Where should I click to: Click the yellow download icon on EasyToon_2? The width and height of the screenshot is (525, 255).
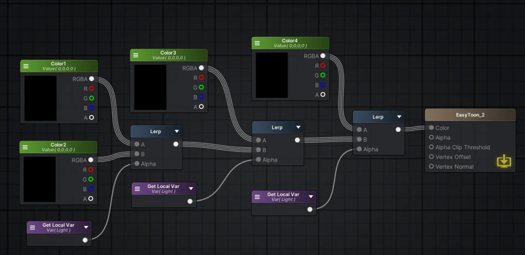click(504, 161)
